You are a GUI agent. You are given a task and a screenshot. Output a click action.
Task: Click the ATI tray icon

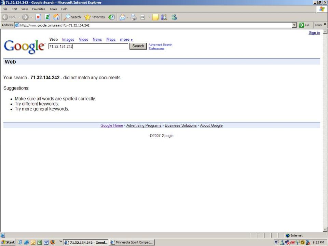click(292, 242)
